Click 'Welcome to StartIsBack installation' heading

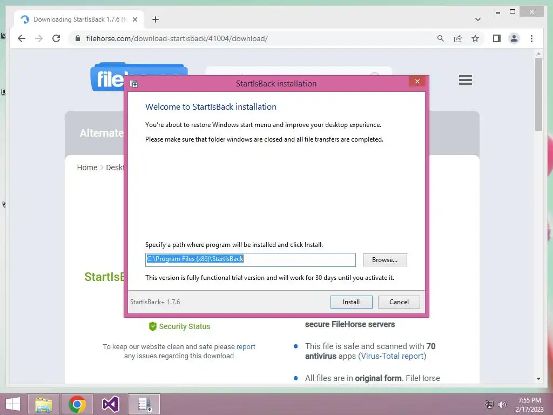pos(211,107)
